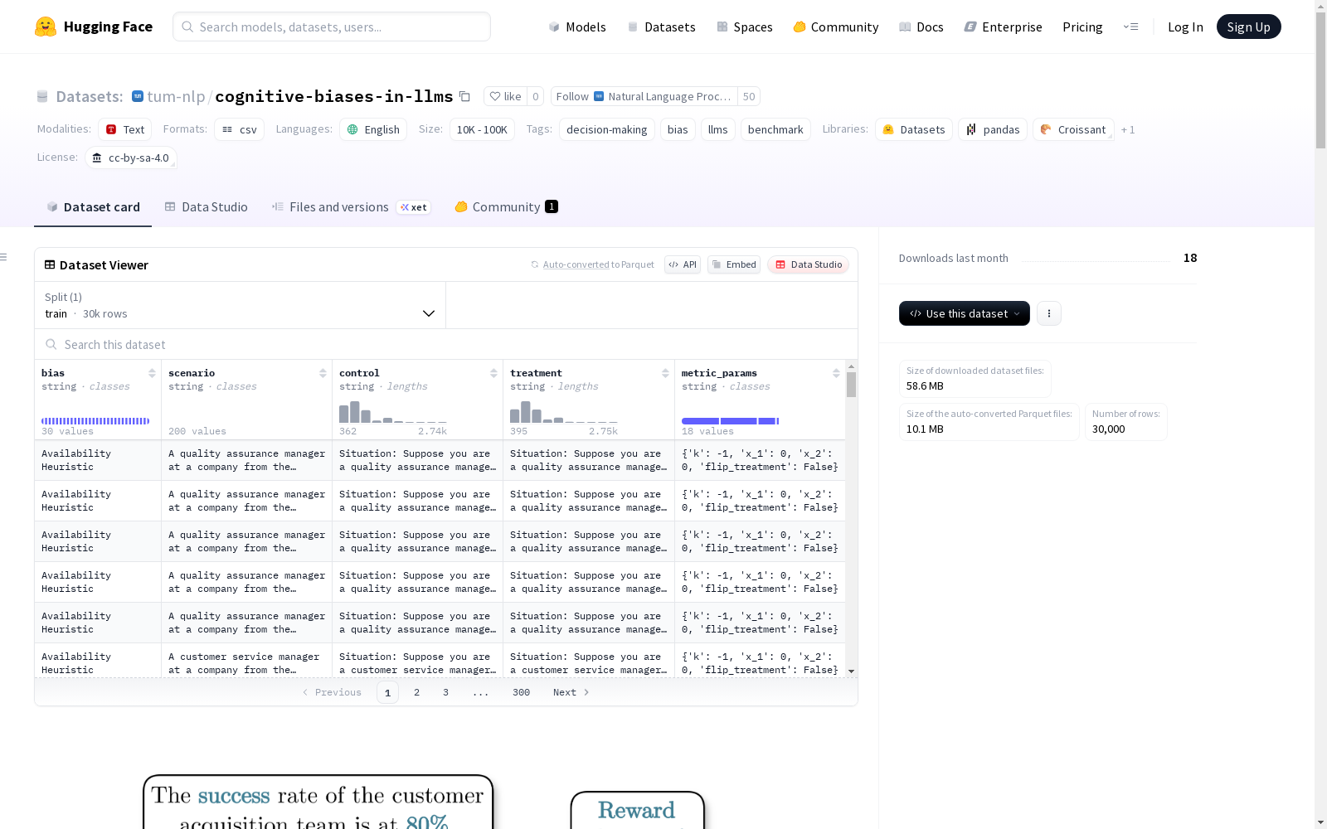The height and width of the screenshot is (829, 1327).
Task: Open the cc-by-sa-4.0 license tag
Action: tap(131, 158)
